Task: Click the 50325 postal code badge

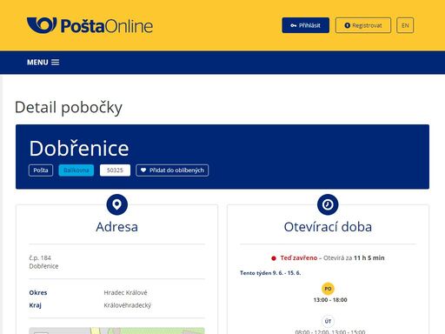Action: 115,170
